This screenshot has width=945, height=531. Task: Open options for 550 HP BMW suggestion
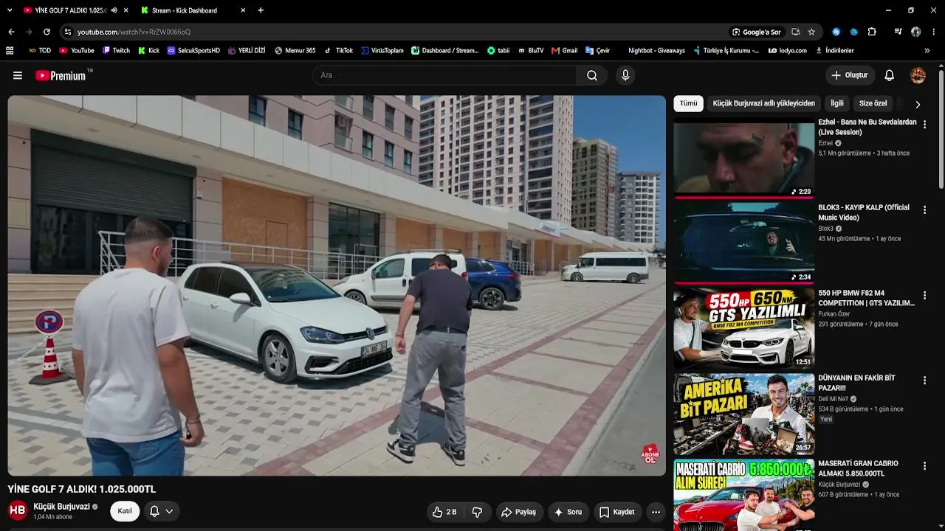tap(924, 296)
